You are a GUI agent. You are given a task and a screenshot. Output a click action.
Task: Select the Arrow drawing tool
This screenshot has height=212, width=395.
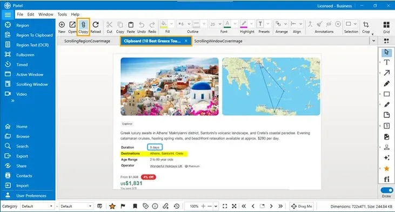386,73
